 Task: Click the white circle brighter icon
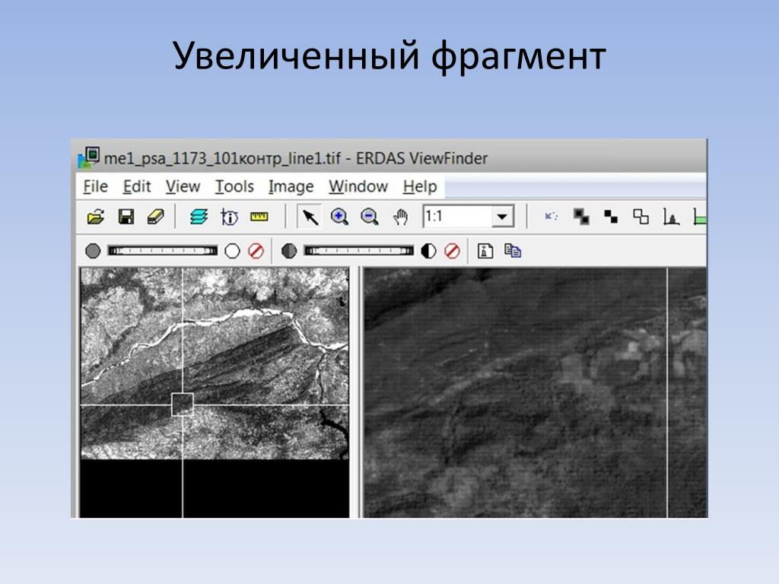coord(232,251)
